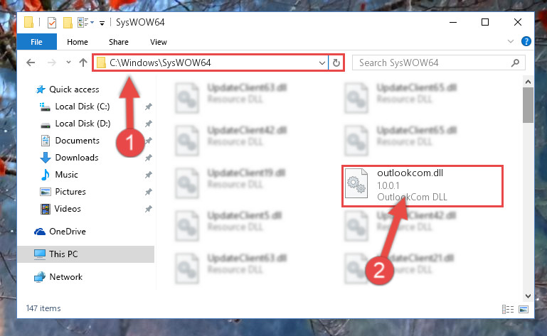Viewport: 547px width, 336px height.
Task: Switch to Large icons view
Action: coord(524,309)
